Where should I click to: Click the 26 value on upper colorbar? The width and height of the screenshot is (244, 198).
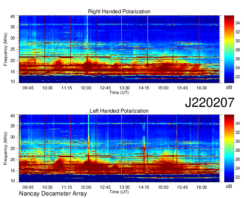[238, 59]
